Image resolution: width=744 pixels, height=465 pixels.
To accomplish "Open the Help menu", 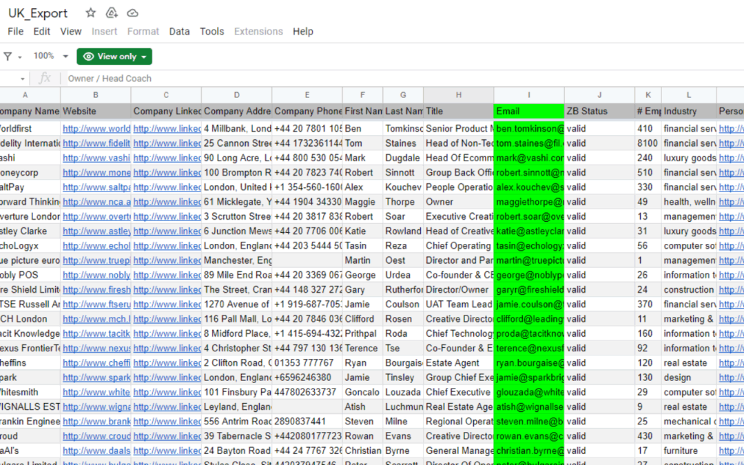I will click(x=302, y=31).
